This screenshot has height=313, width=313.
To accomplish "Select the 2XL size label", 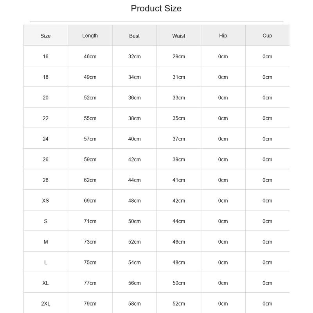I will tap(45, 304).
